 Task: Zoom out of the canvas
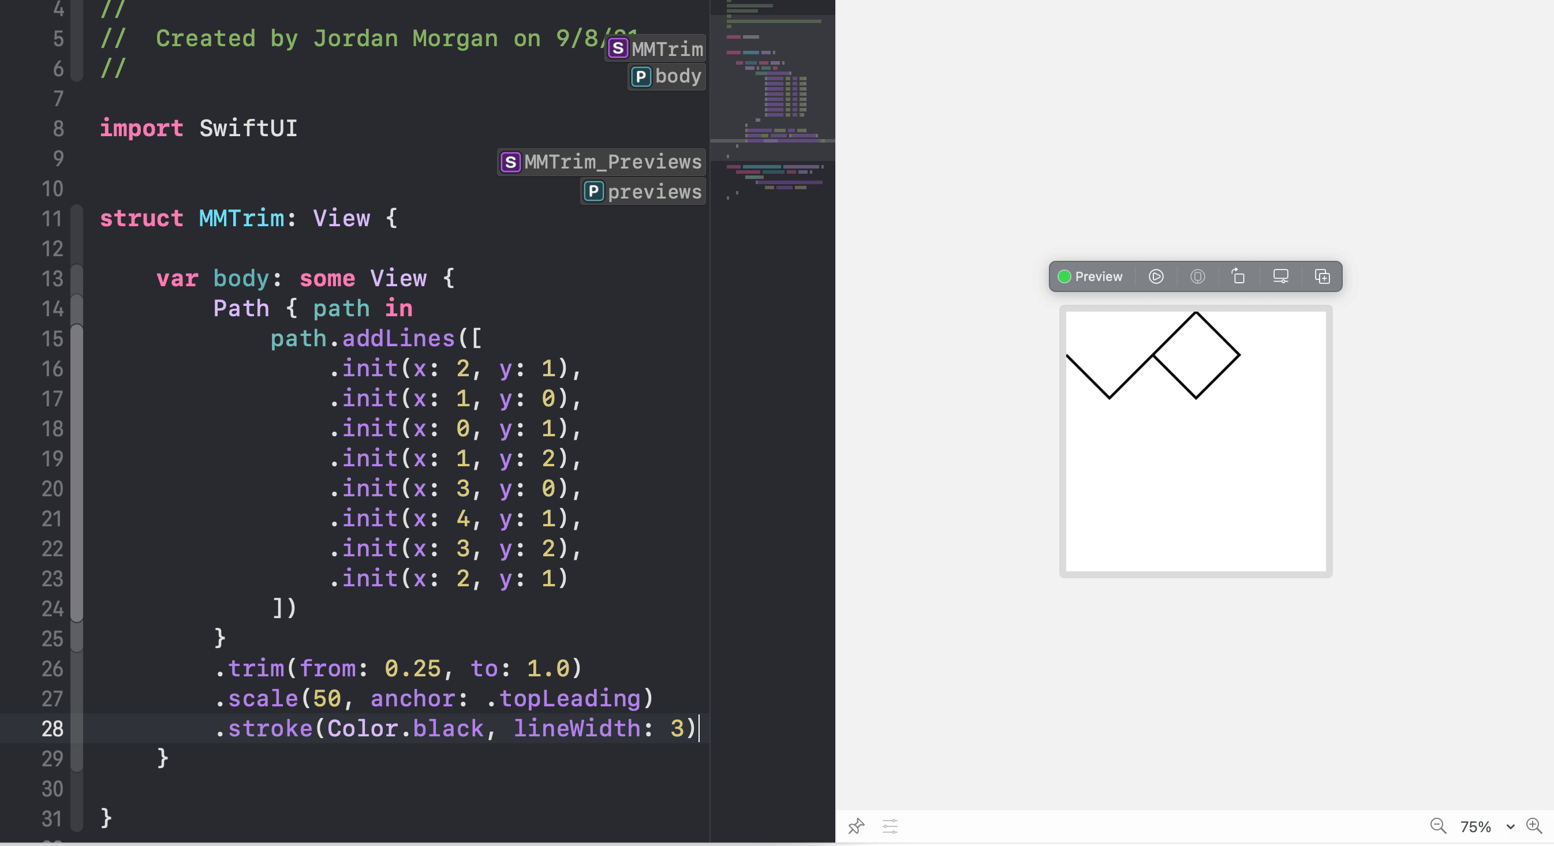tap(1437, 825)
